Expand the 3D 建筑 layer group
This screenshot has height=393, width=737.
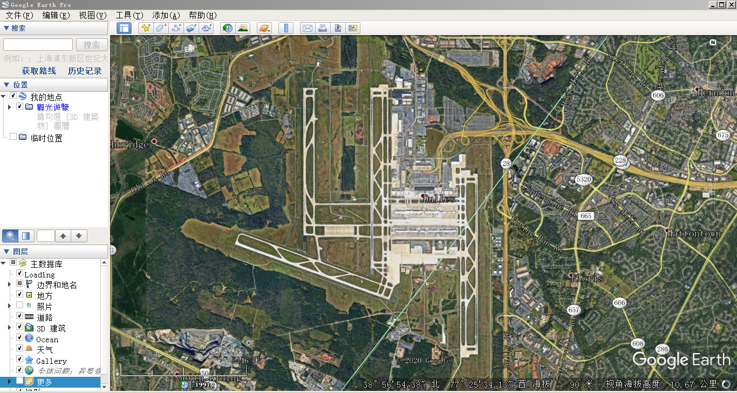pyautogui.click(x=9, y=327)
